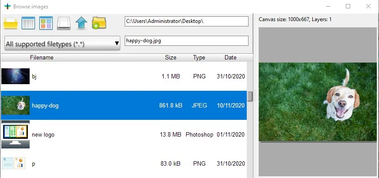The width and height of the screenshot is (379, 178).
Task: Select the bj file thumbnail
Action: (15, 76)
